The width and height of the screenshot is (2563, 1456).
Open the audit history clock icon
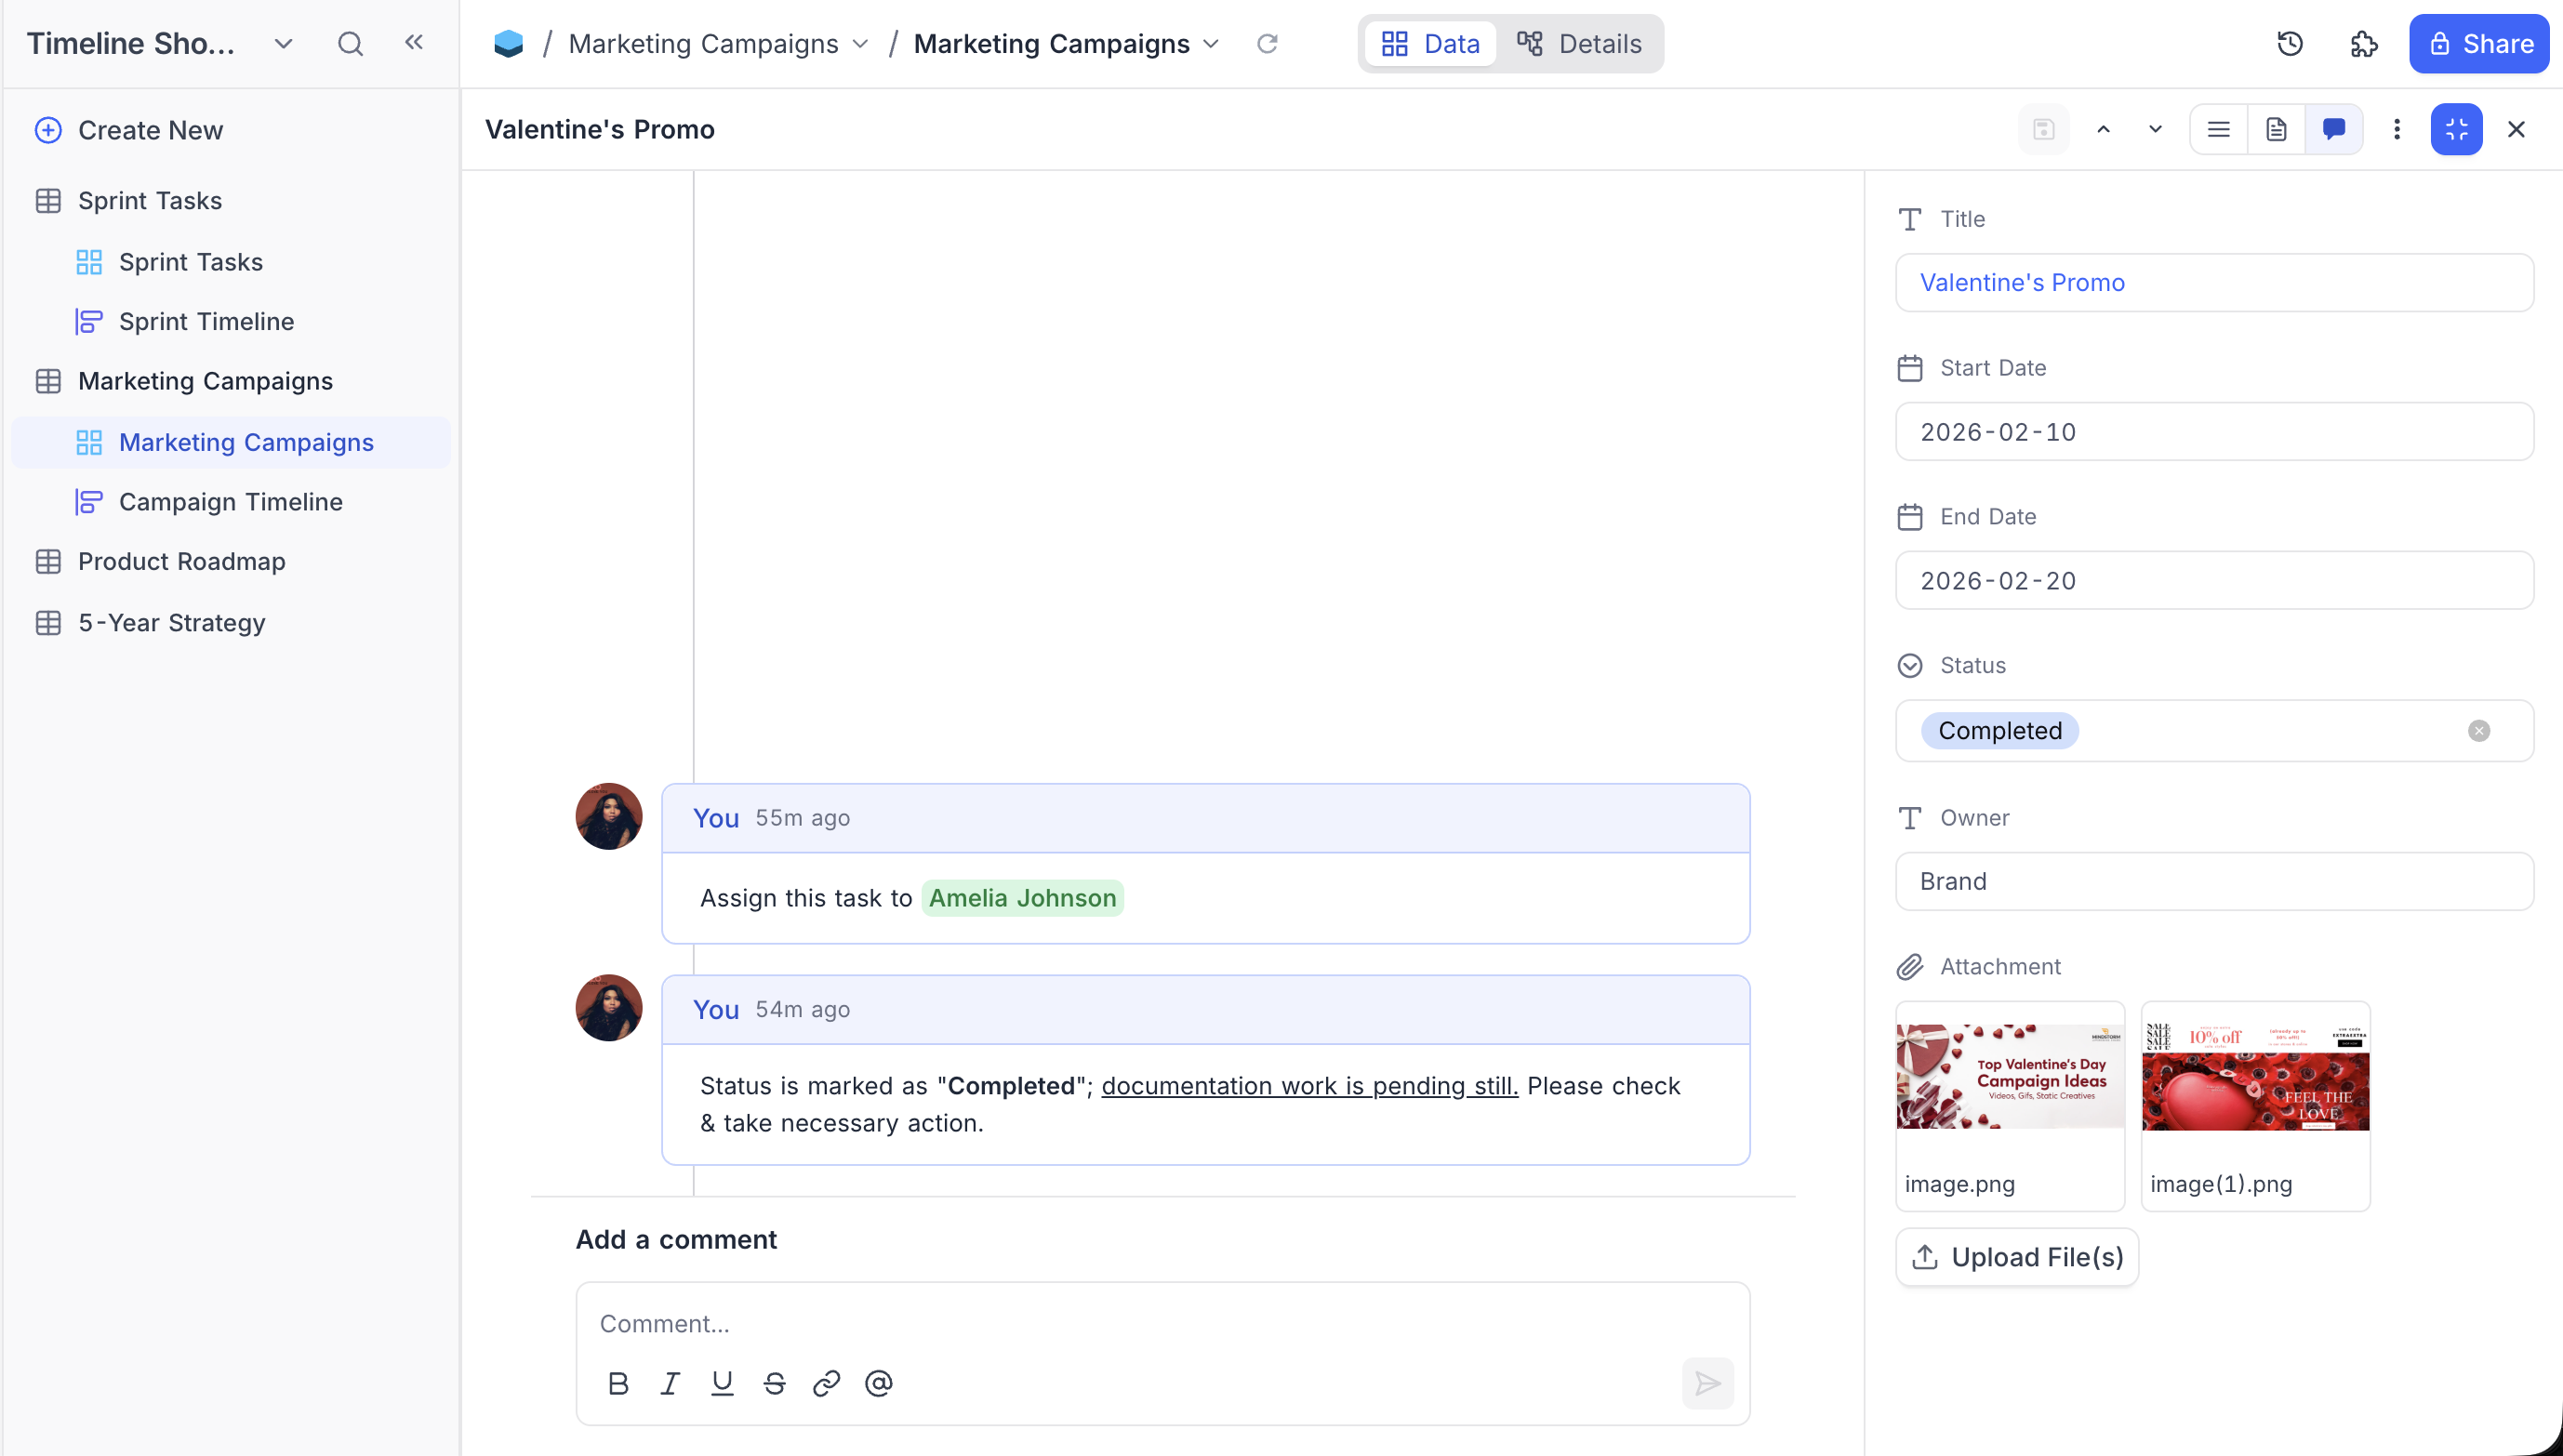[2290, 44]
